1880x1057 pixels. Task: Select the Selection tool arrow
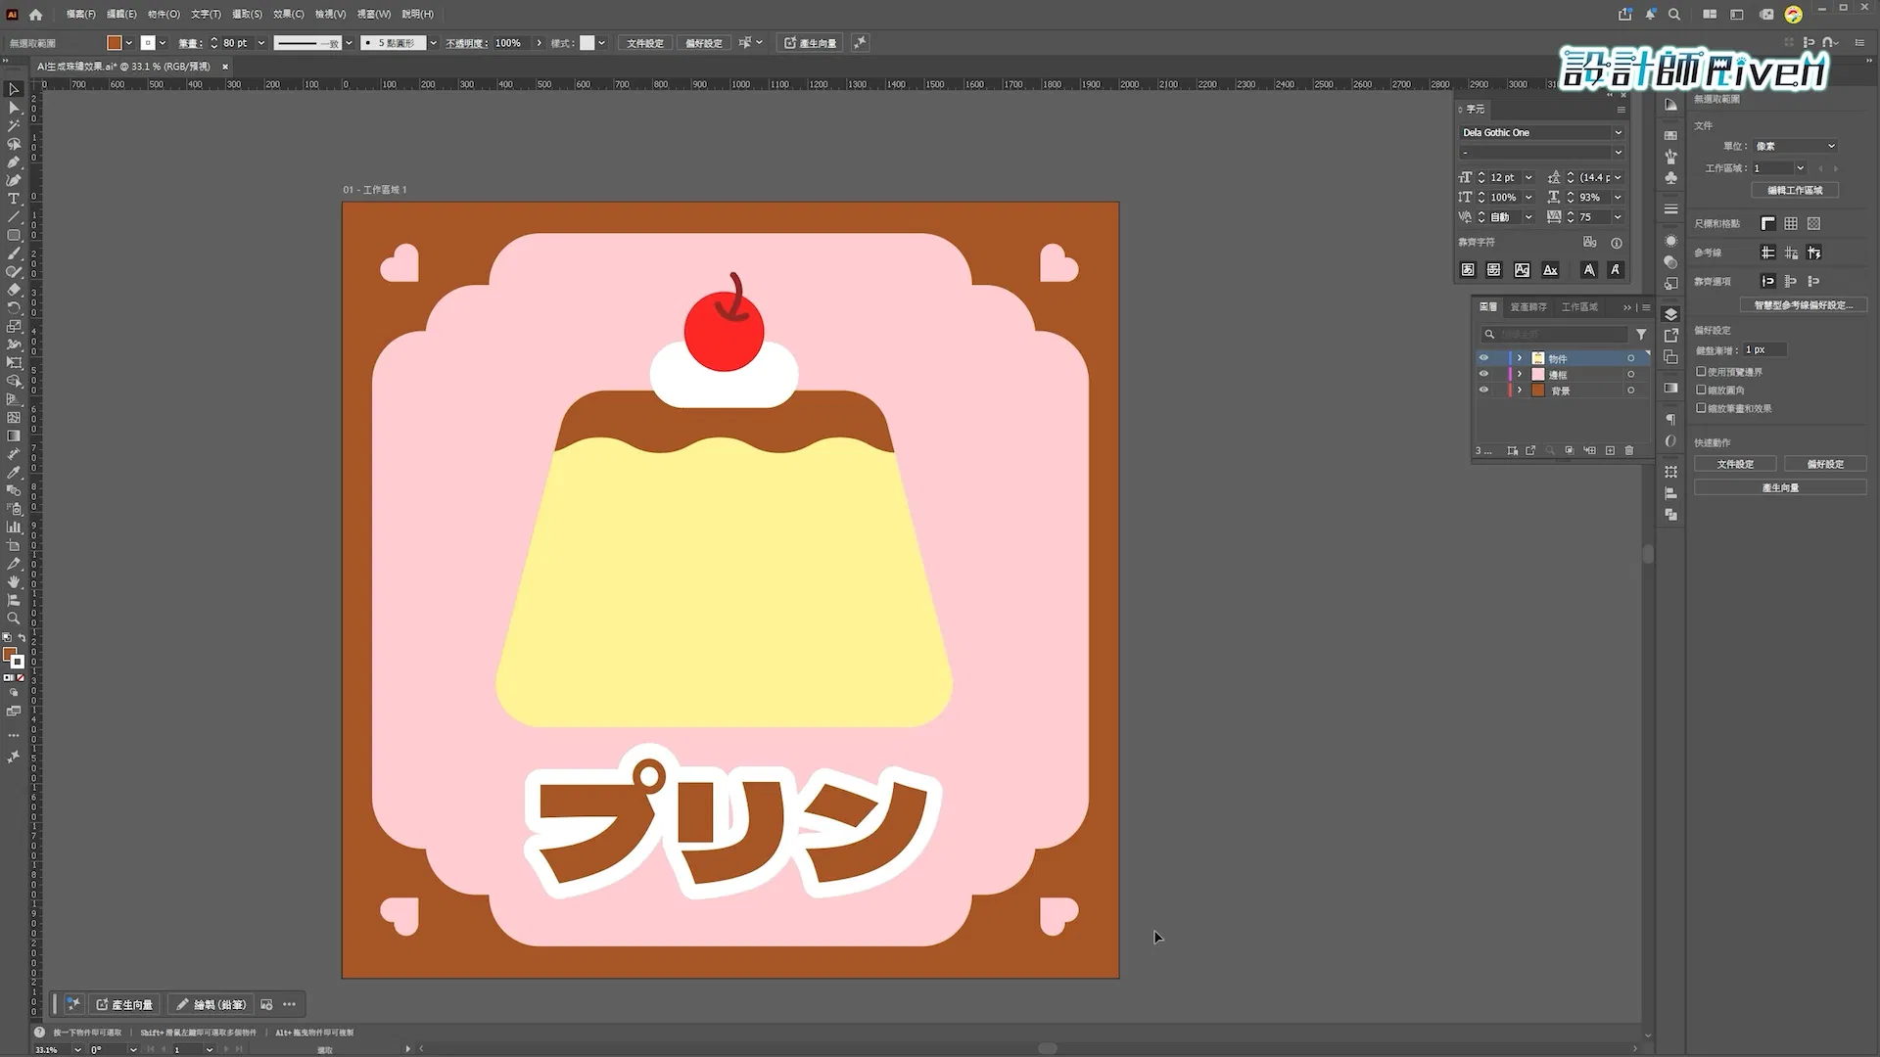[x=14, y=89]
